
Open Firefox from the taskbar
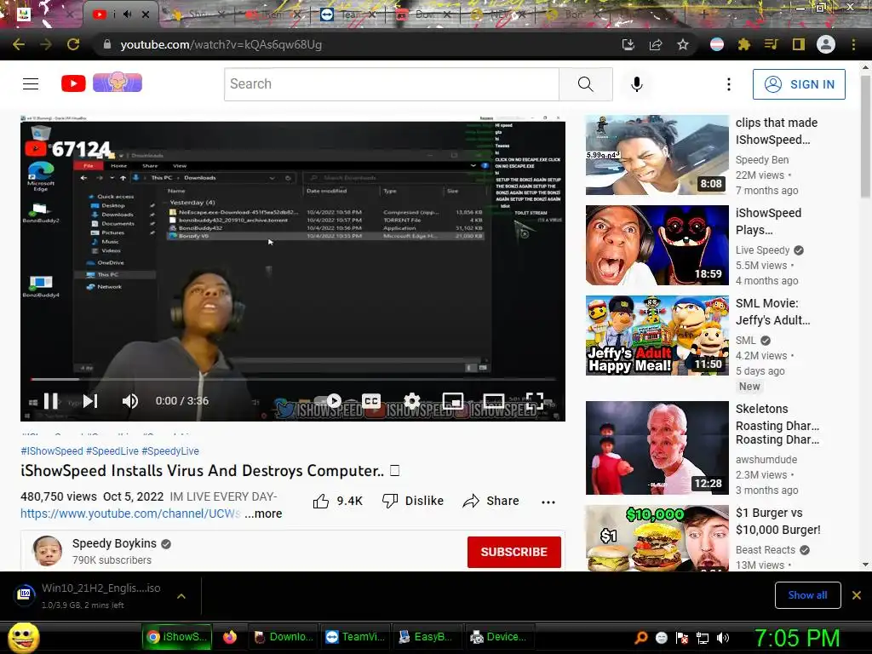click(x=230, y=637)
